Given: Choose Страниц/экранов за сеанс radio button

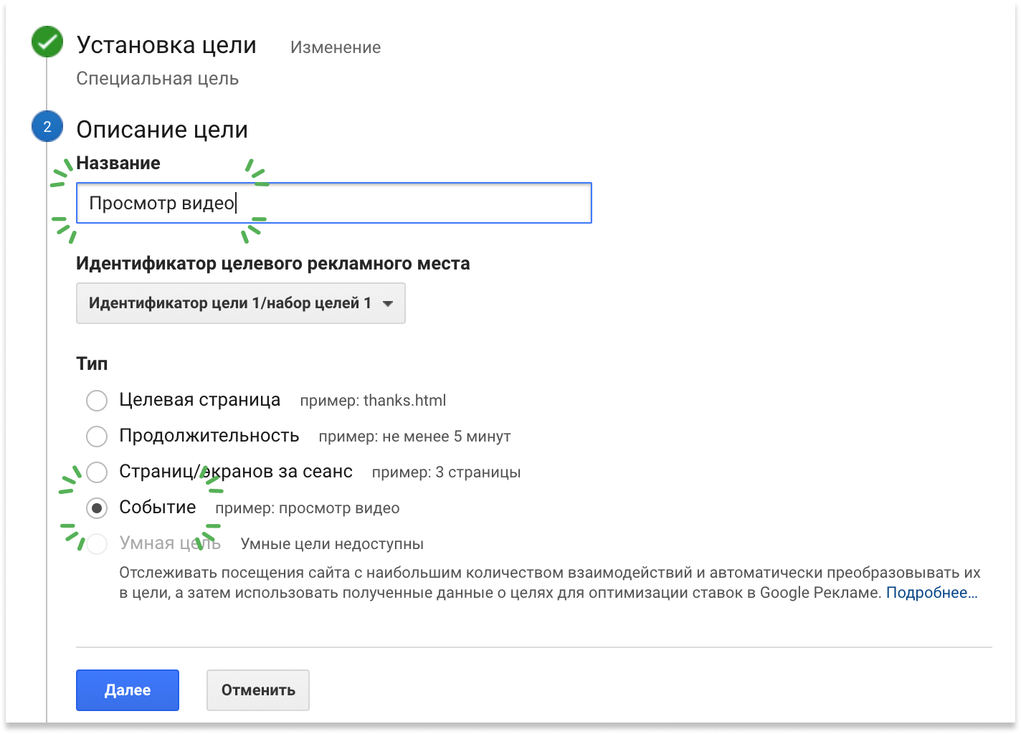Looking at the screenshot, I should pos(97,472).
